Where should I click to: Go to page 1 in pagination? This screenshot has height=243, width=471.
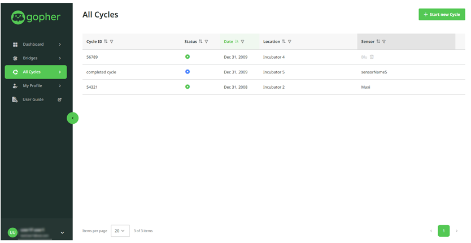point(443,231)
